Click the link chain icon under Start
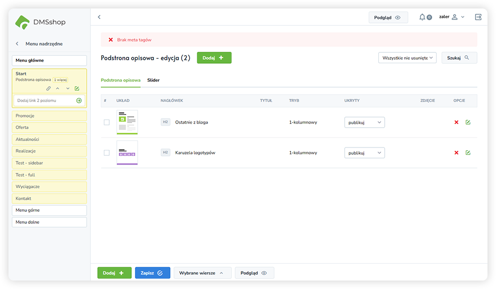496x289 pixels. [48, 89]
